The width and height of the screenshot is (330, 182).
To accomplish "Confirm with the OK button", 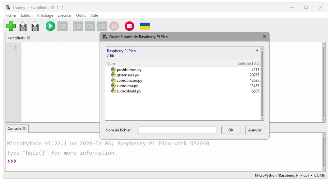I will 231,130.
